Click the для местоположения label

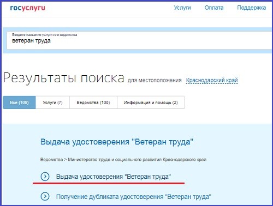point(155,80)
